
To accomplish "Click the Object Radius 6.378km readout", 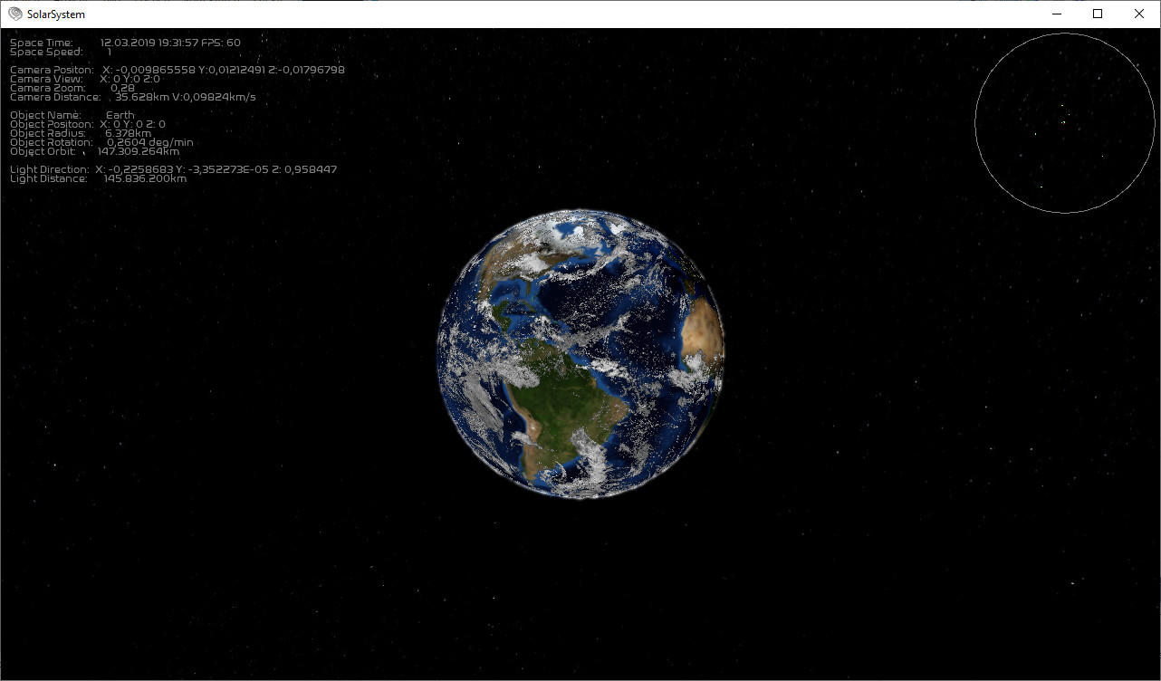I will click(x=128, y=133).
